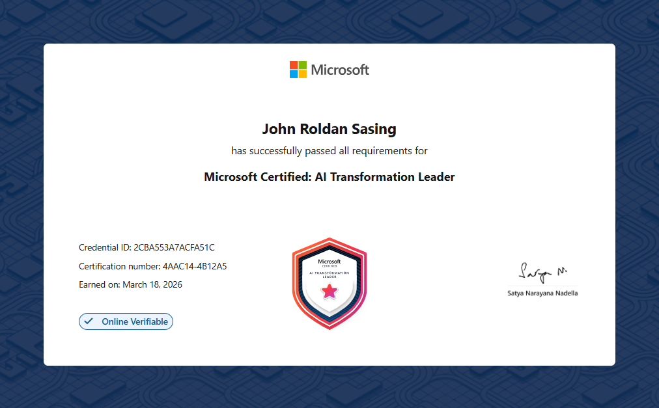
Task: Click 'AI Transformation Leader' label inside the badge
Action: coord(329,274)
